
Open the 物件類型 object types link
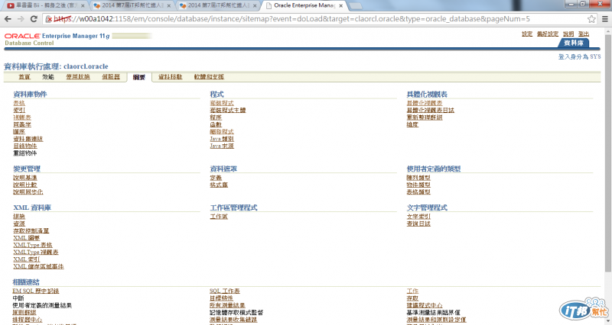click(x=418, y=185)
